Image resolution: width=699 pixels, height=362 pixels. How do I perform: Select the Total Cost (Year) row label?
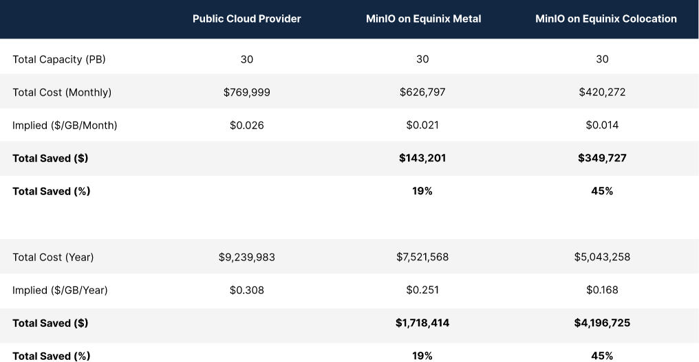click(53, 257)
